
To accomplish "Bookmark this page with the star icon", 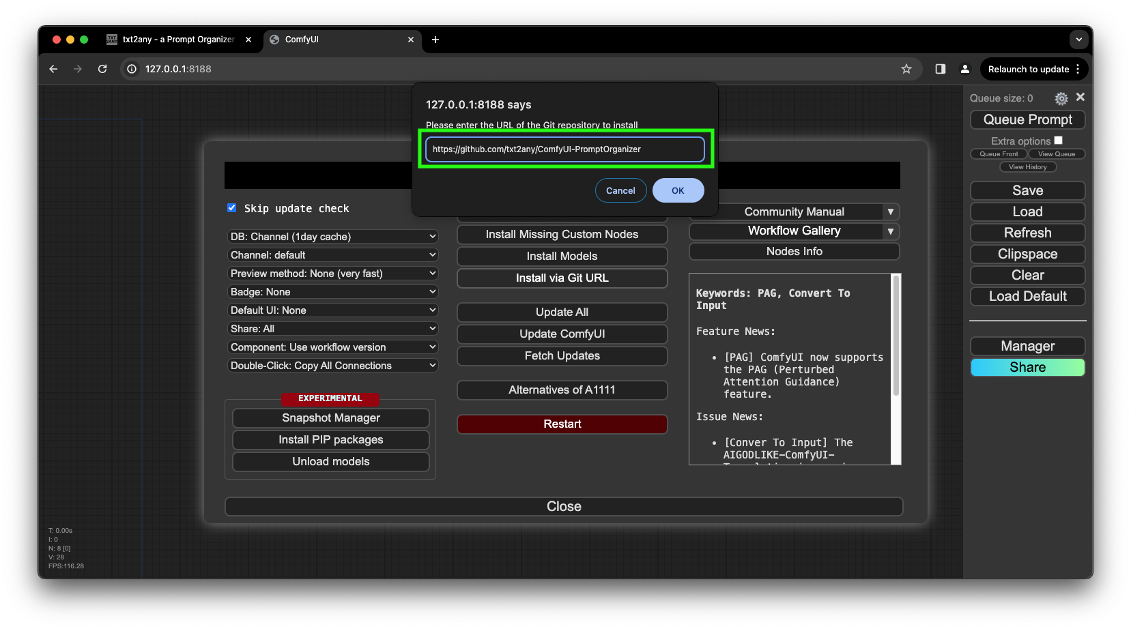I will click(906, 69).
